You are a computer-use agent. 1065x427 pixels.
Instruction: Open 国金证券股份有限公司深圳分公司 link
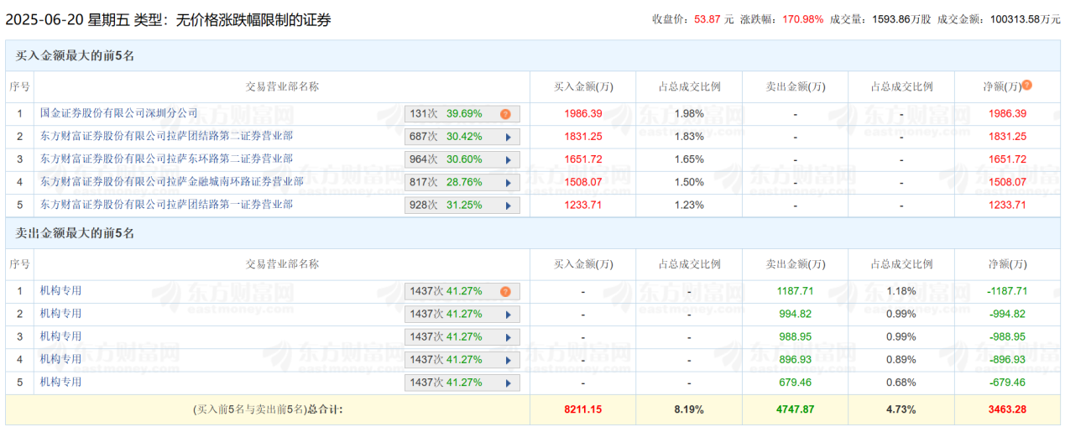tap(119, 113)
